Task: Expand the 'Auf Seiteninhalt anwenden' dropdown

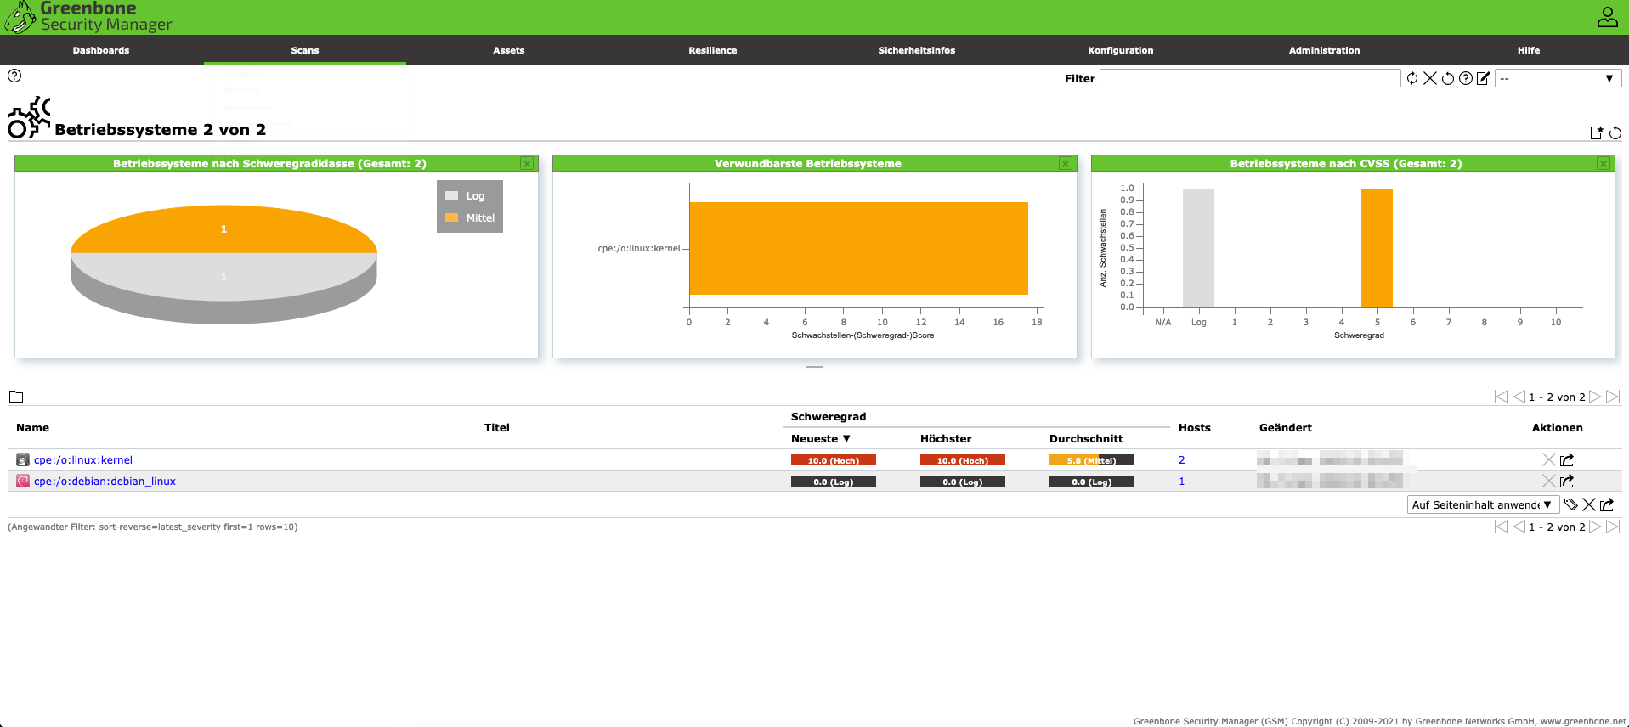Action: pos(1483,504)
